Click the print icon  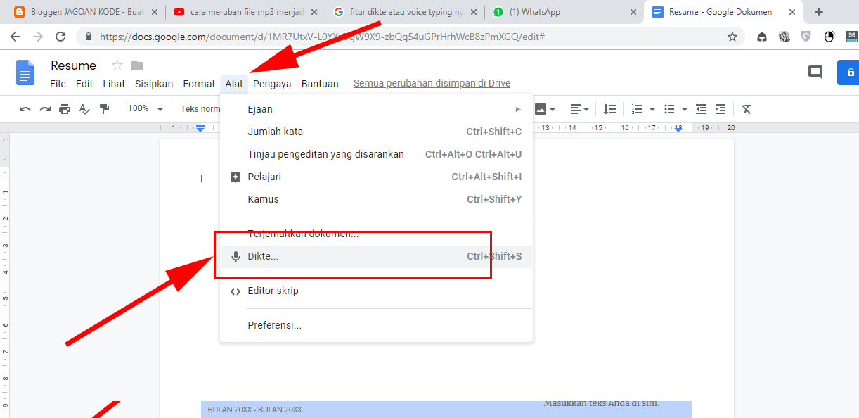(x=65, y=109)
